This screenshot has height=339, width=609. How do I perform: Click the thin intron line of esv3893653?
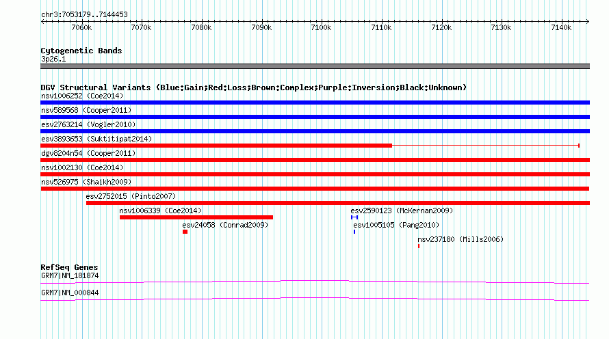[486, 146]
